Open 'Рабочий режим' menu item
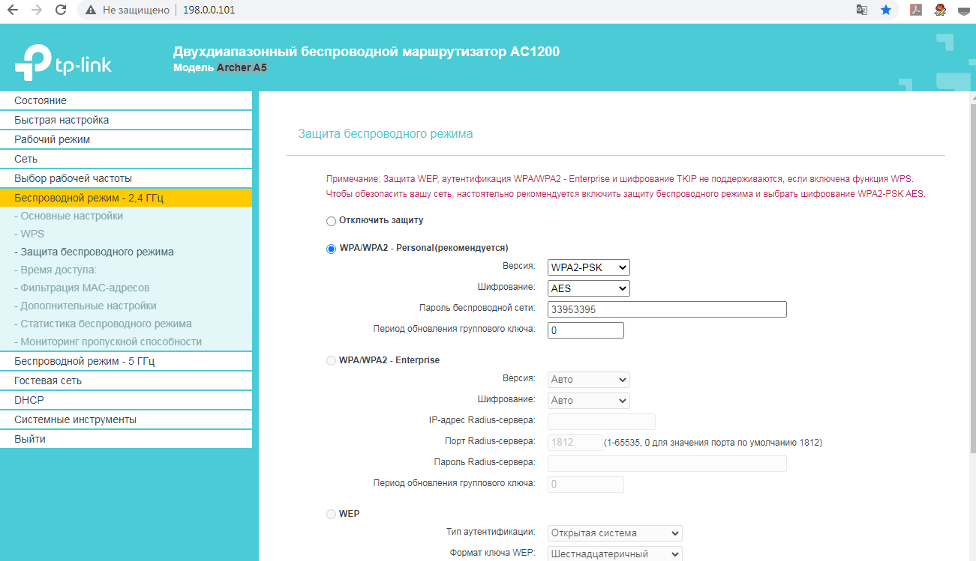The image size is (976, 561). (126, 139)
